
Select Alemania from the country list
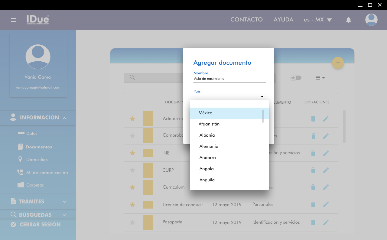[x=209, y=146]
